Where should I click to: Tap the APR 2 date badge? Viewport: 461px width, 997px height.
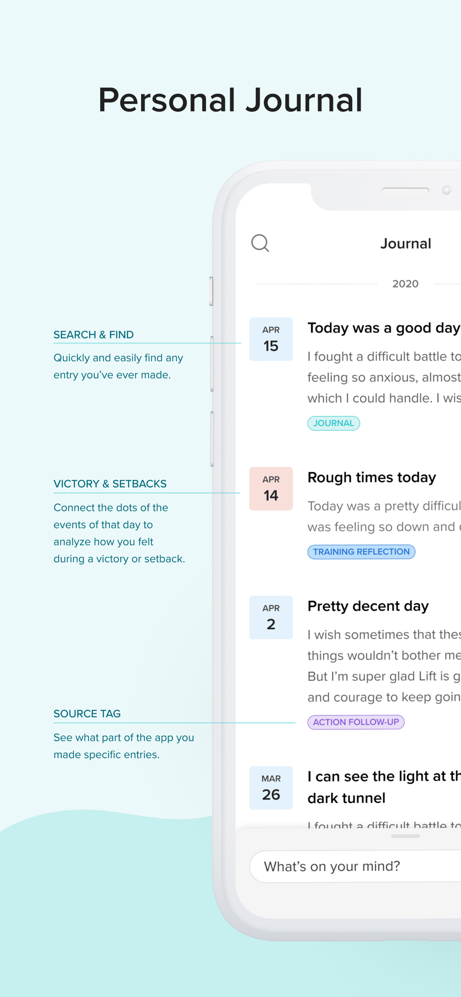271,617
